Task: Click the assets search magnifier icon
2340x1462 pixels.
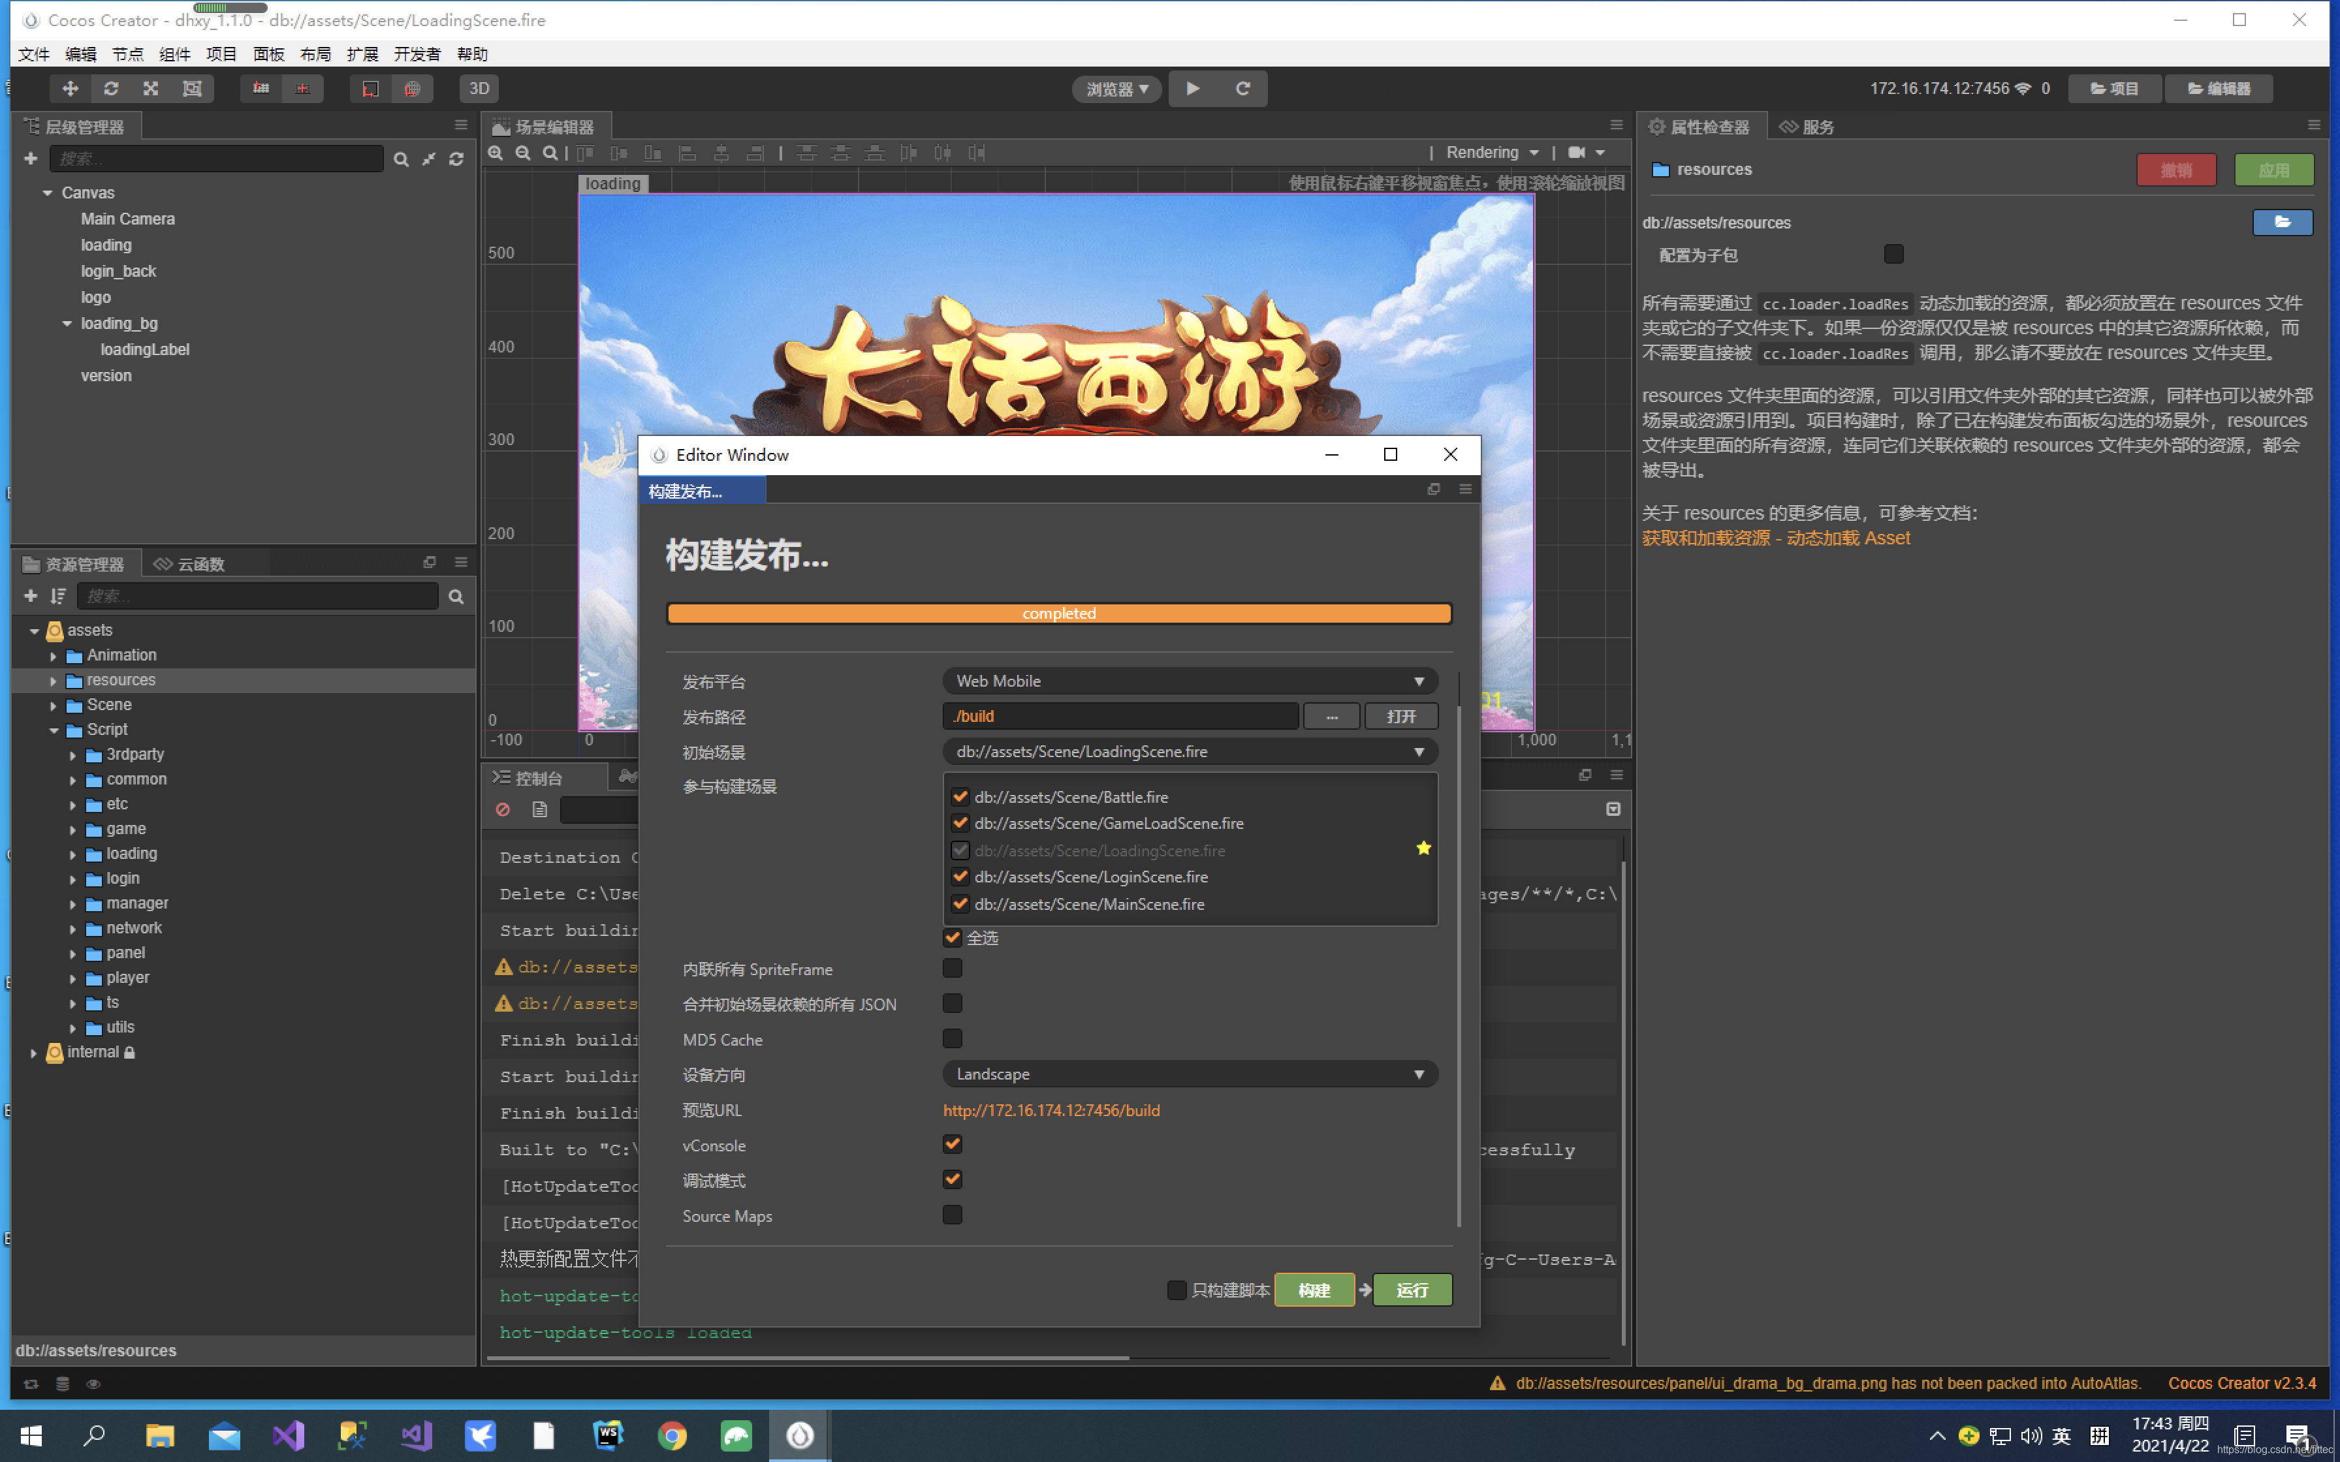Action: 456,597
